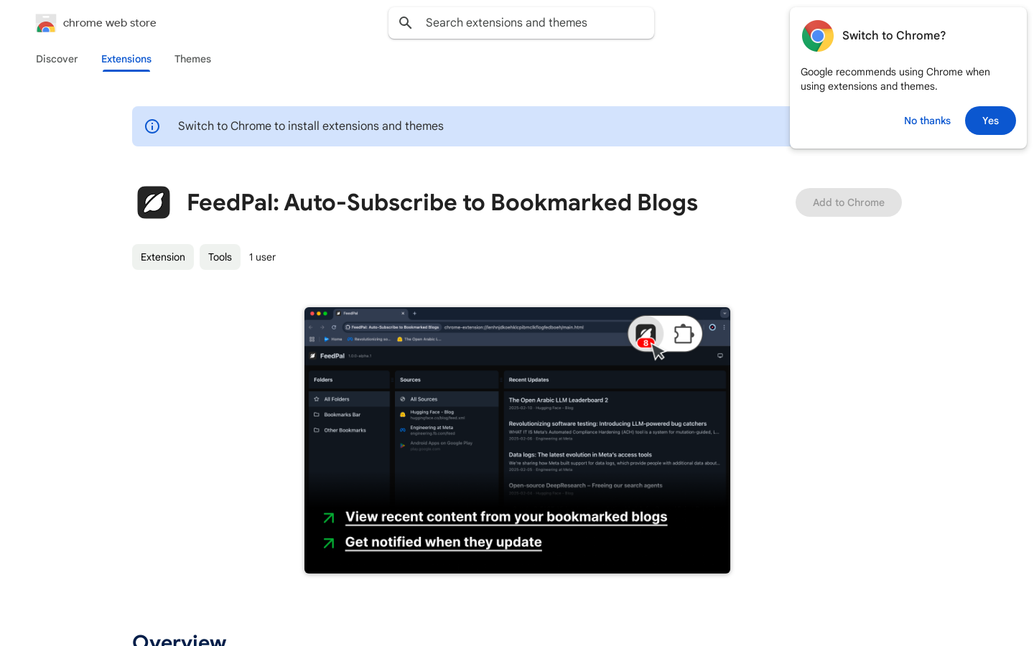Click the Overview section heading
The width and height of the screenshot is (1034, 646).
click(180, 640)
